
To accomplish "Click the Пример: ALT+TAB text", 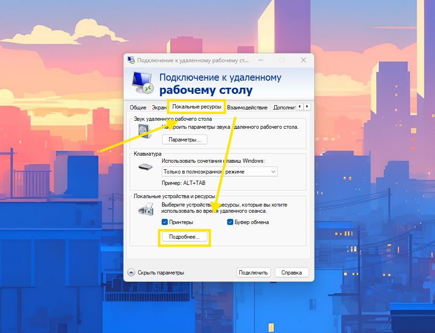I will pos(183,183).
